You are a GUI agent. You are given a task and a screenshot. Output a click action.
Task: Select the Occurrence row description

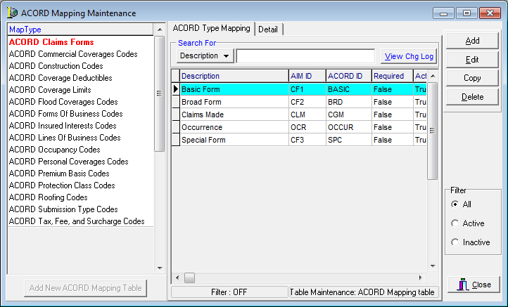[x=234, y=127]
